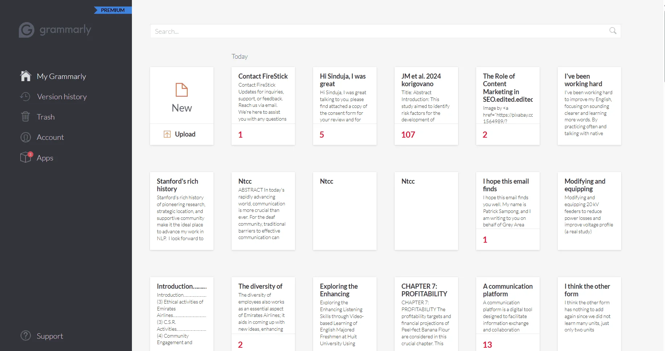Click the Today section heading
The width and height of the screenshot is (665, 351).
coord(240,57)
